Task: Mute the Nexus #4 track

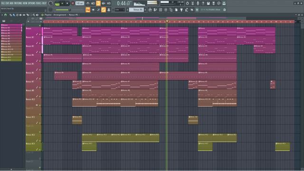Action: click(x=40, y=61)
